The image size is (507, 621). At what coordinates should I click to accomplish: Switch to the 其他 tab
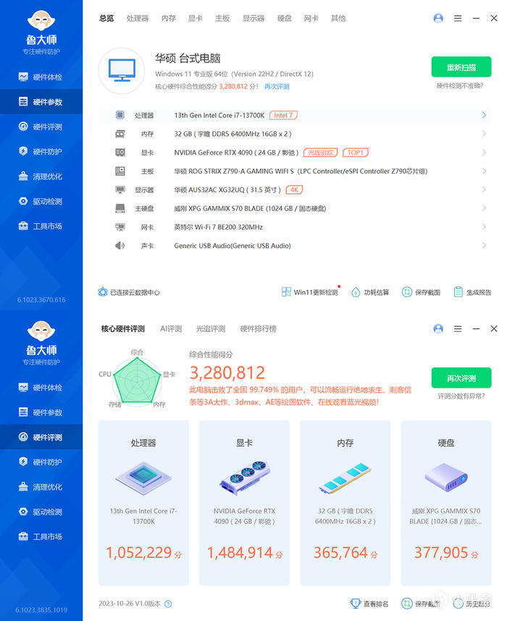click(x=338, y=18)
